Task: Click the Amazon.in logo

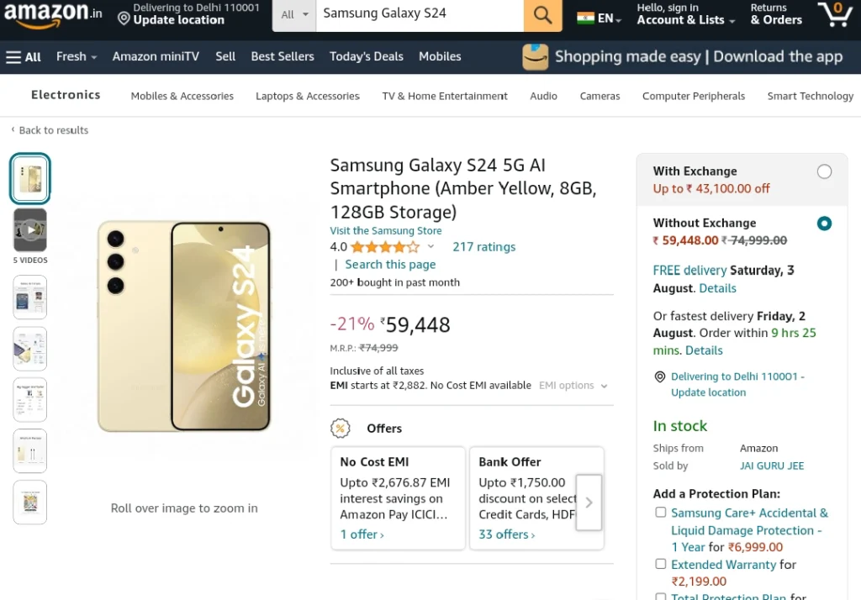Action: (53, 15)
